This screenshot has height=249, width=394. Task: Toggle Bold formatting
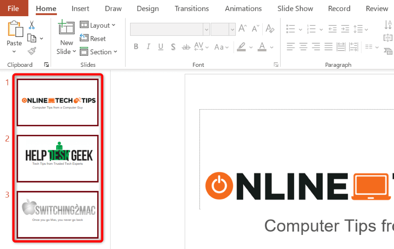tap(136, 46)
